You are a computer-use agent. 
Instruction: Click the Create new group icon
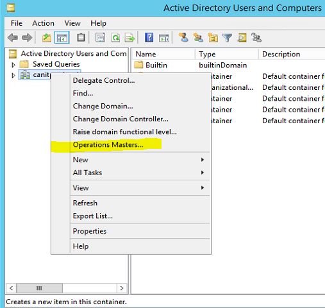[x=198, y=37]
